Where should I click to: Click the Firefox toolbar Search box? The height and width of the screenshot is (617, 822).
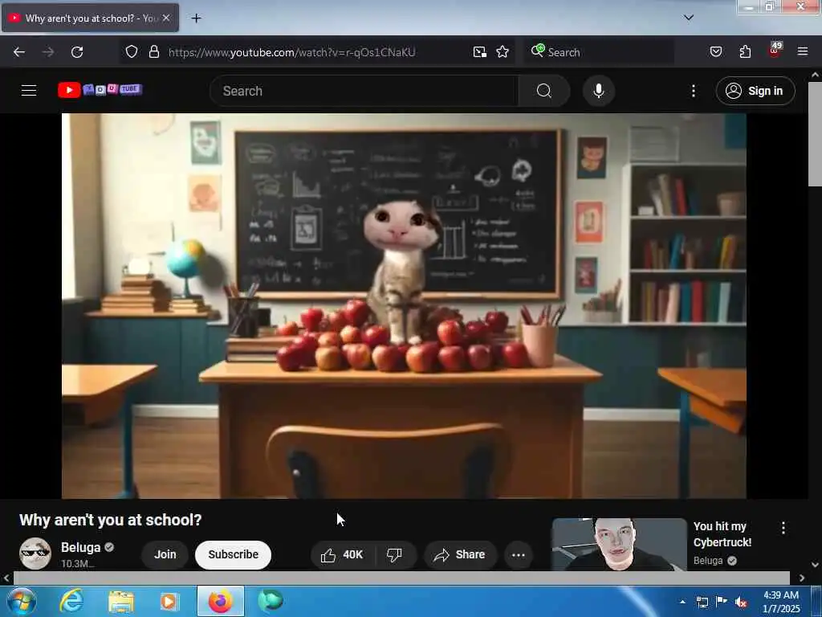coord(599,51)
